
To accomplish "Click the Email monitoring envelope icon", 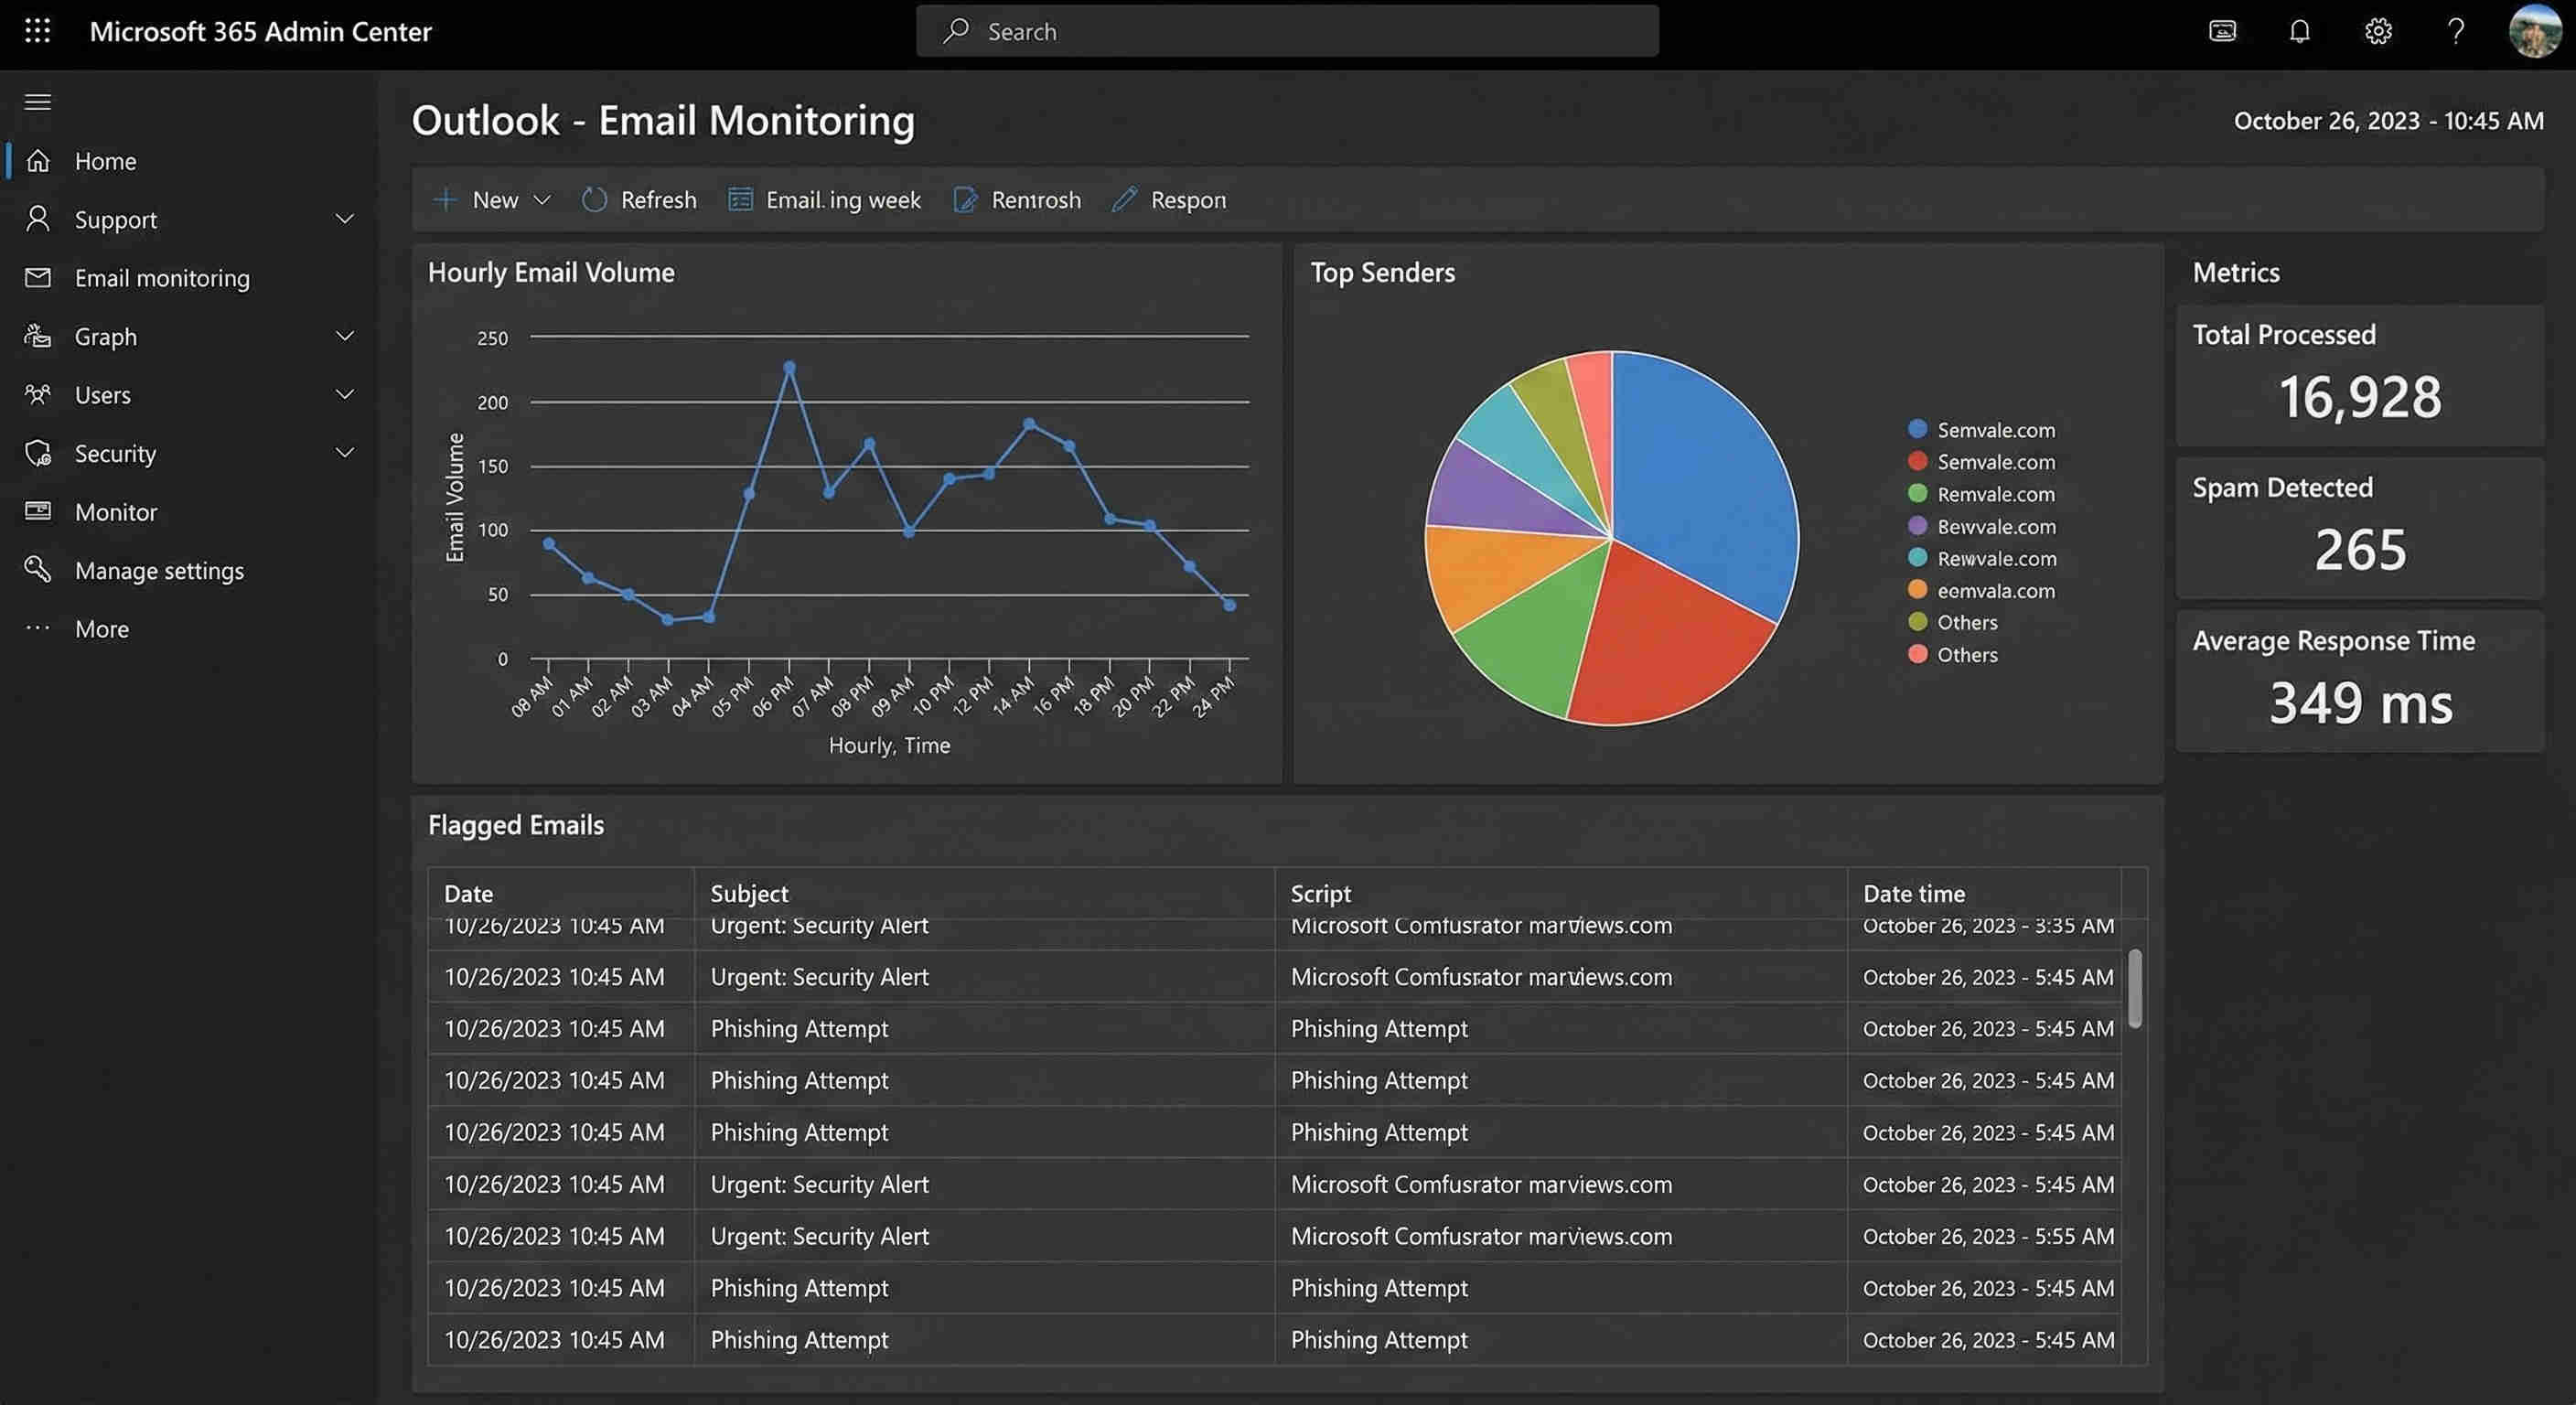I will (x=38, y=277).
